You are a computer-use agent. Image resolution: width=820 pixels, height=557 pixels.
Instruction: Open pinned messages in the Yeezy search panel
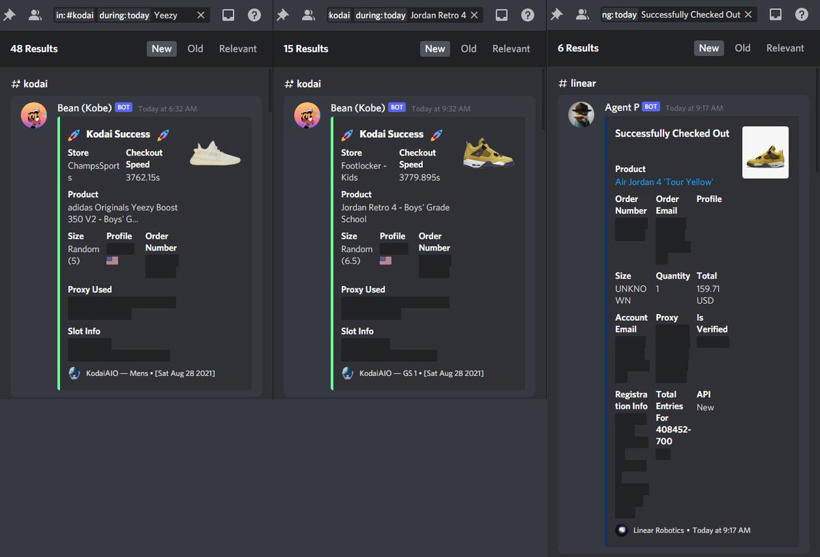click(x=9, y=14)
